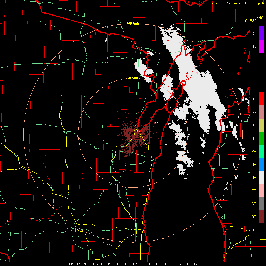Click the GC gray legend swatch
This screenshot has height=266, width=266.
[x=261, y=204]
